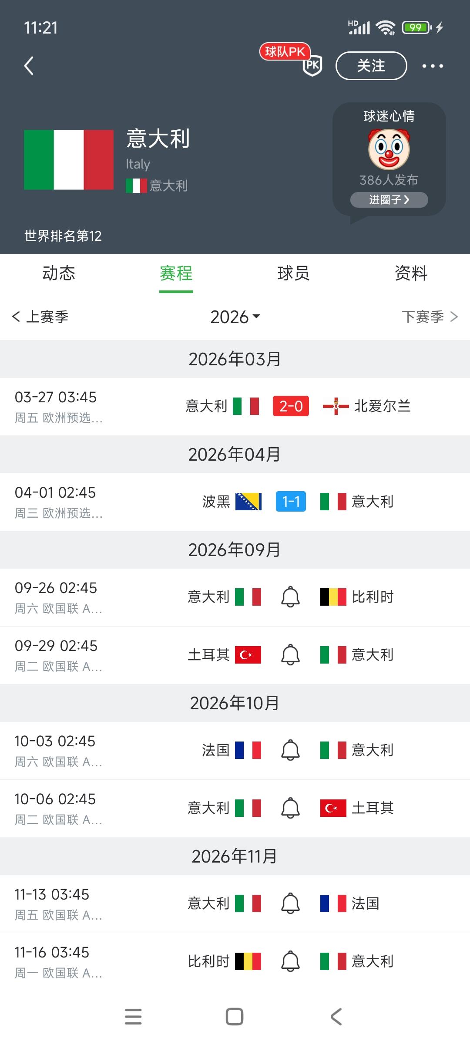Tap the large Italy flag image
This screenshot has height=1045, width=470.
click(69, 160)
